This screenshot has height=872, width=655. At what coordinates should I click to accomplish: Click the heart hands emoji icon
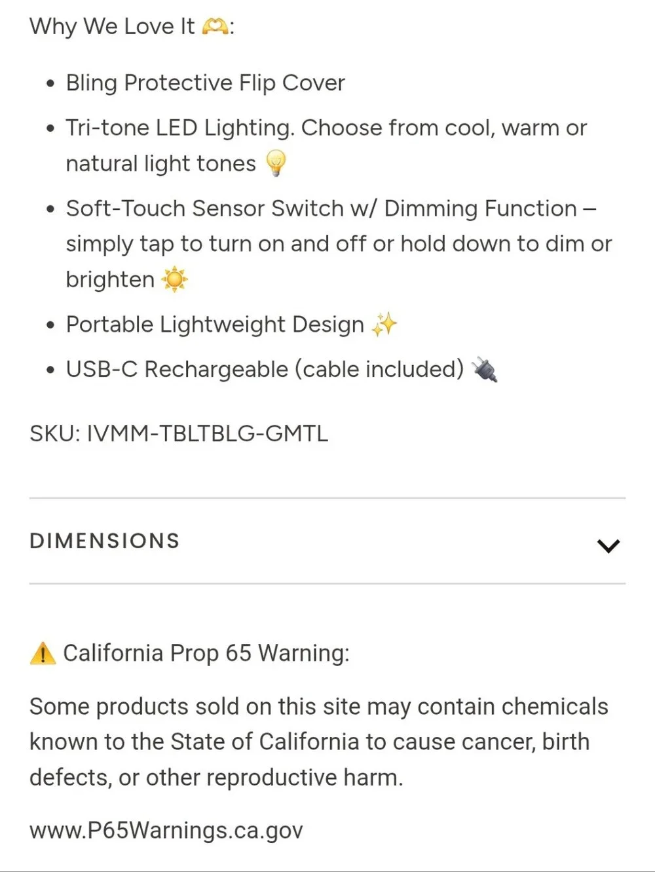(215, 26)
